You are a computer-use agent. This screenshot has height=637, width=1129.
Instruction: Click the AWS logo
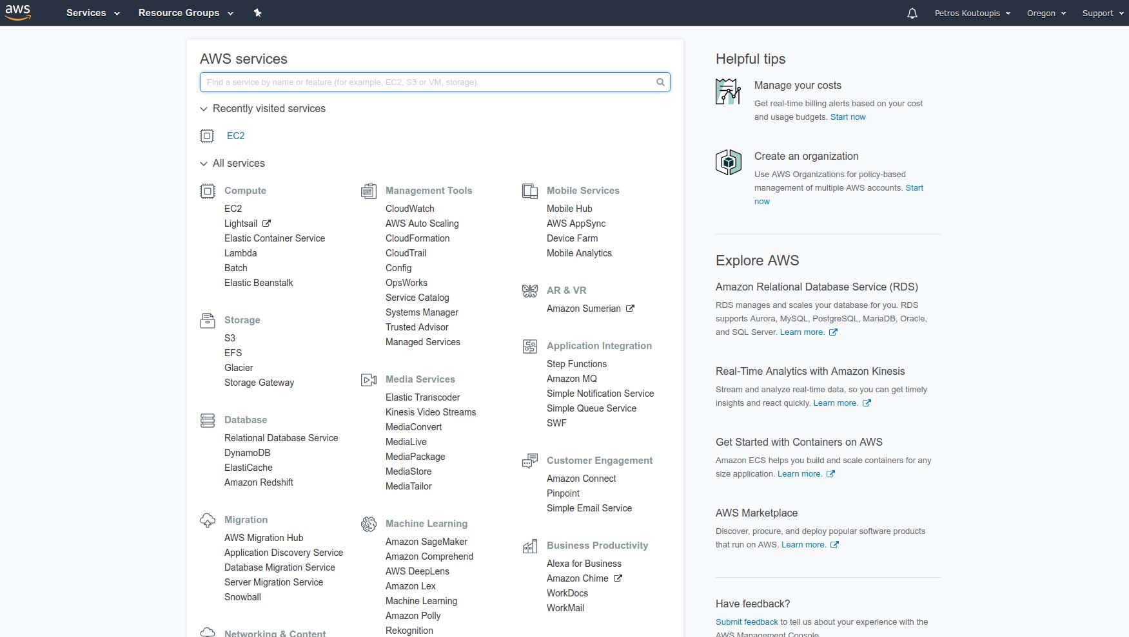pyautogui.click(x=19, y=12)
